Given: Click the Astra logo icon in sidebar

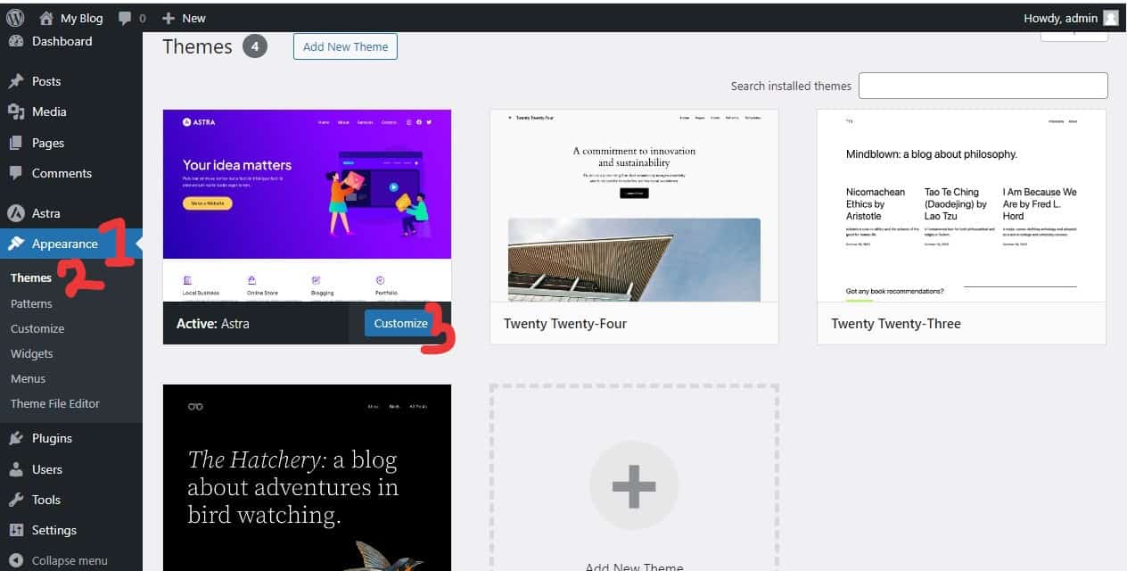Looking at the screenshot, I should point(16,213).
